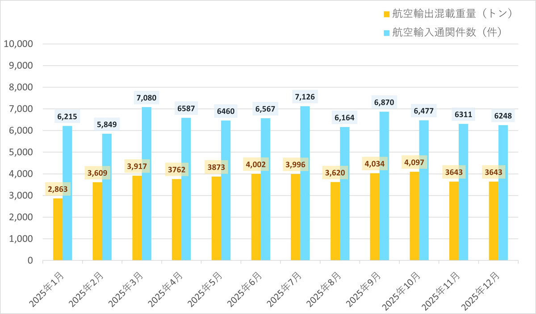Click blue legend swatch for 航空輸入通関件数
The height and width of the screenshot is (314, 536).
(x=387, y=33)
